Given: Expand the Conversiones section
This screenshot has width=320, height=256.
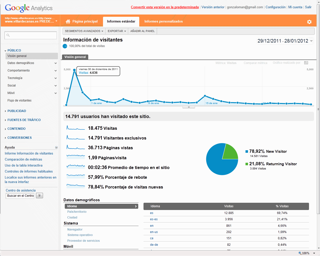Looking at the screenshot, I should (5, 138).
